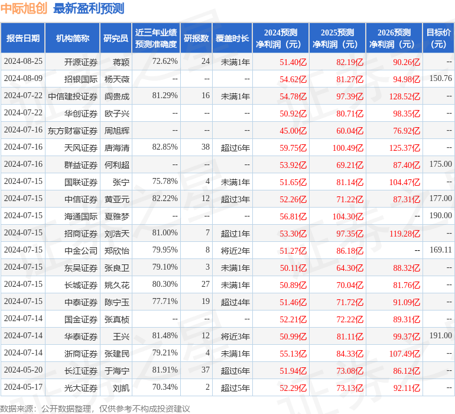Click target price 169.11

point(440,250)
